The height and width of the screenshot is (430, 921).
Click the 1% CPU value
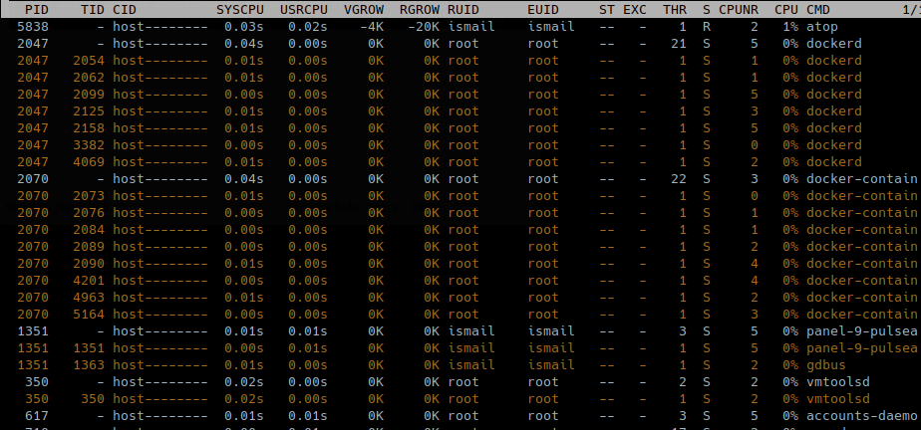coord(790,27)
